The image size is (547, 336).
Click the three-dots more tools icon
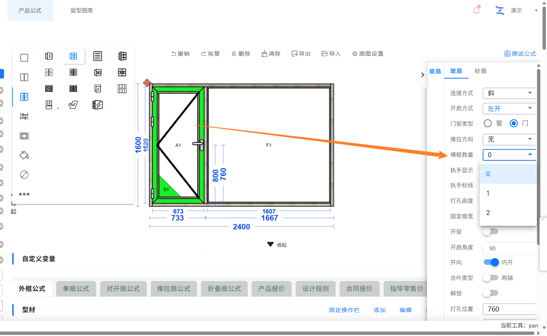(24, 194)
